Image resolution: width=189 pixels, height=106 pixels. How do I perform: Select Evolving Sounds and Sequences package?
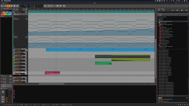coord(167,35)
